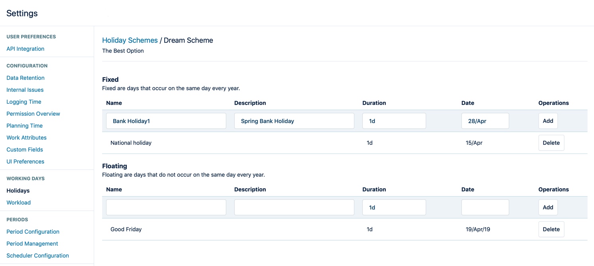Image resolution: width=594 pixels, height=266 pixels.
Task: Navigate to Work Attributes
Action: coord(26,138)
